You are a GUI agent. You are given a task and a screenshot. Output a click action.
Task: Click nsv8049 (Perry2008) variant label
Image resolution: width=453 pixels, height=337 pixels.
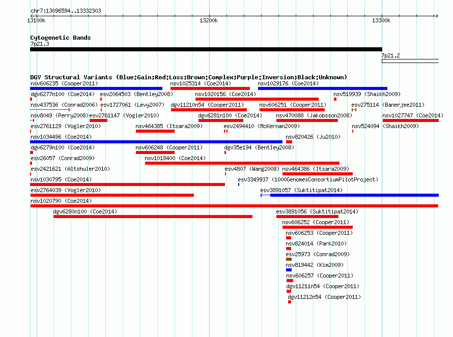tap(60, 115)
